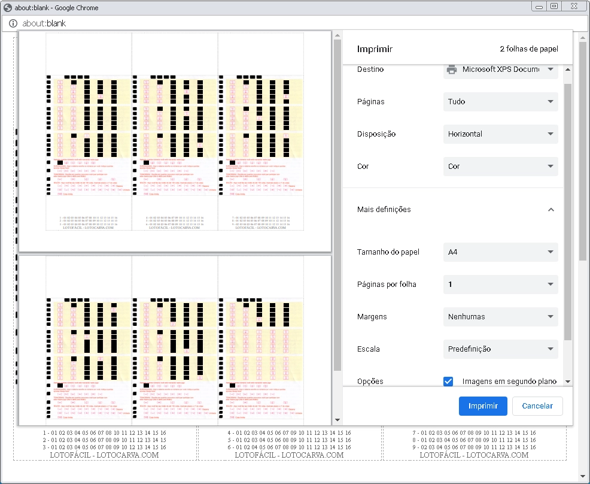The width and height of the screenshot is (590, 484).
Task: Open the Páginas dropdown showing Tudo
Action: coord(500,101)
